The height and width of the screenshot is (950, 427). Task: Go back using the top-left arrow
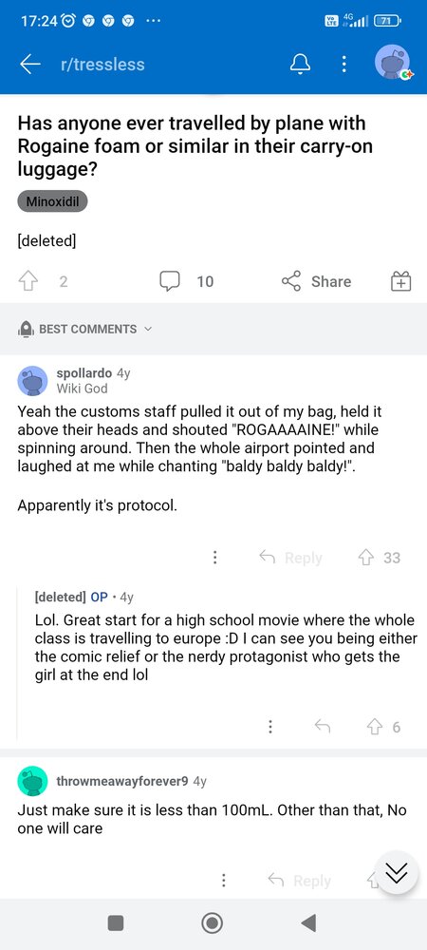point(29,65)
